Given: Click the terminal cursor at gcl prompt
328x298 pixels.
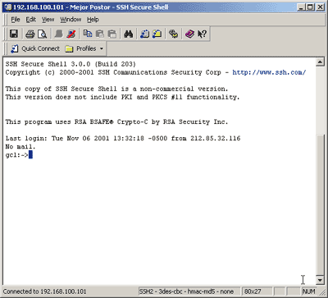Looking at the screenshot, I should (x=30, y=155).
